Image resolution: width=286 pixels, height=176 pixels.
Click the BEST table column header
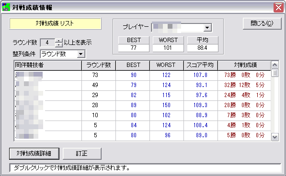coord(133,66)
